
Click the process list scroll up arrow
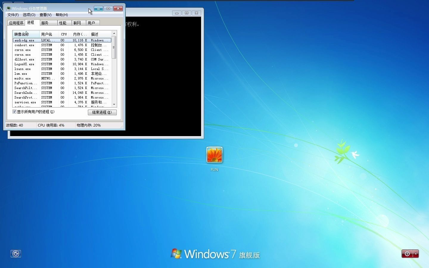point(114,33)
